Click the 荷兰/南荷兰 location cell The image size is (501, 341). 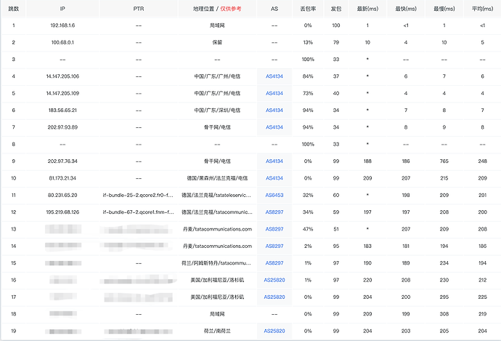click(217, 331)
